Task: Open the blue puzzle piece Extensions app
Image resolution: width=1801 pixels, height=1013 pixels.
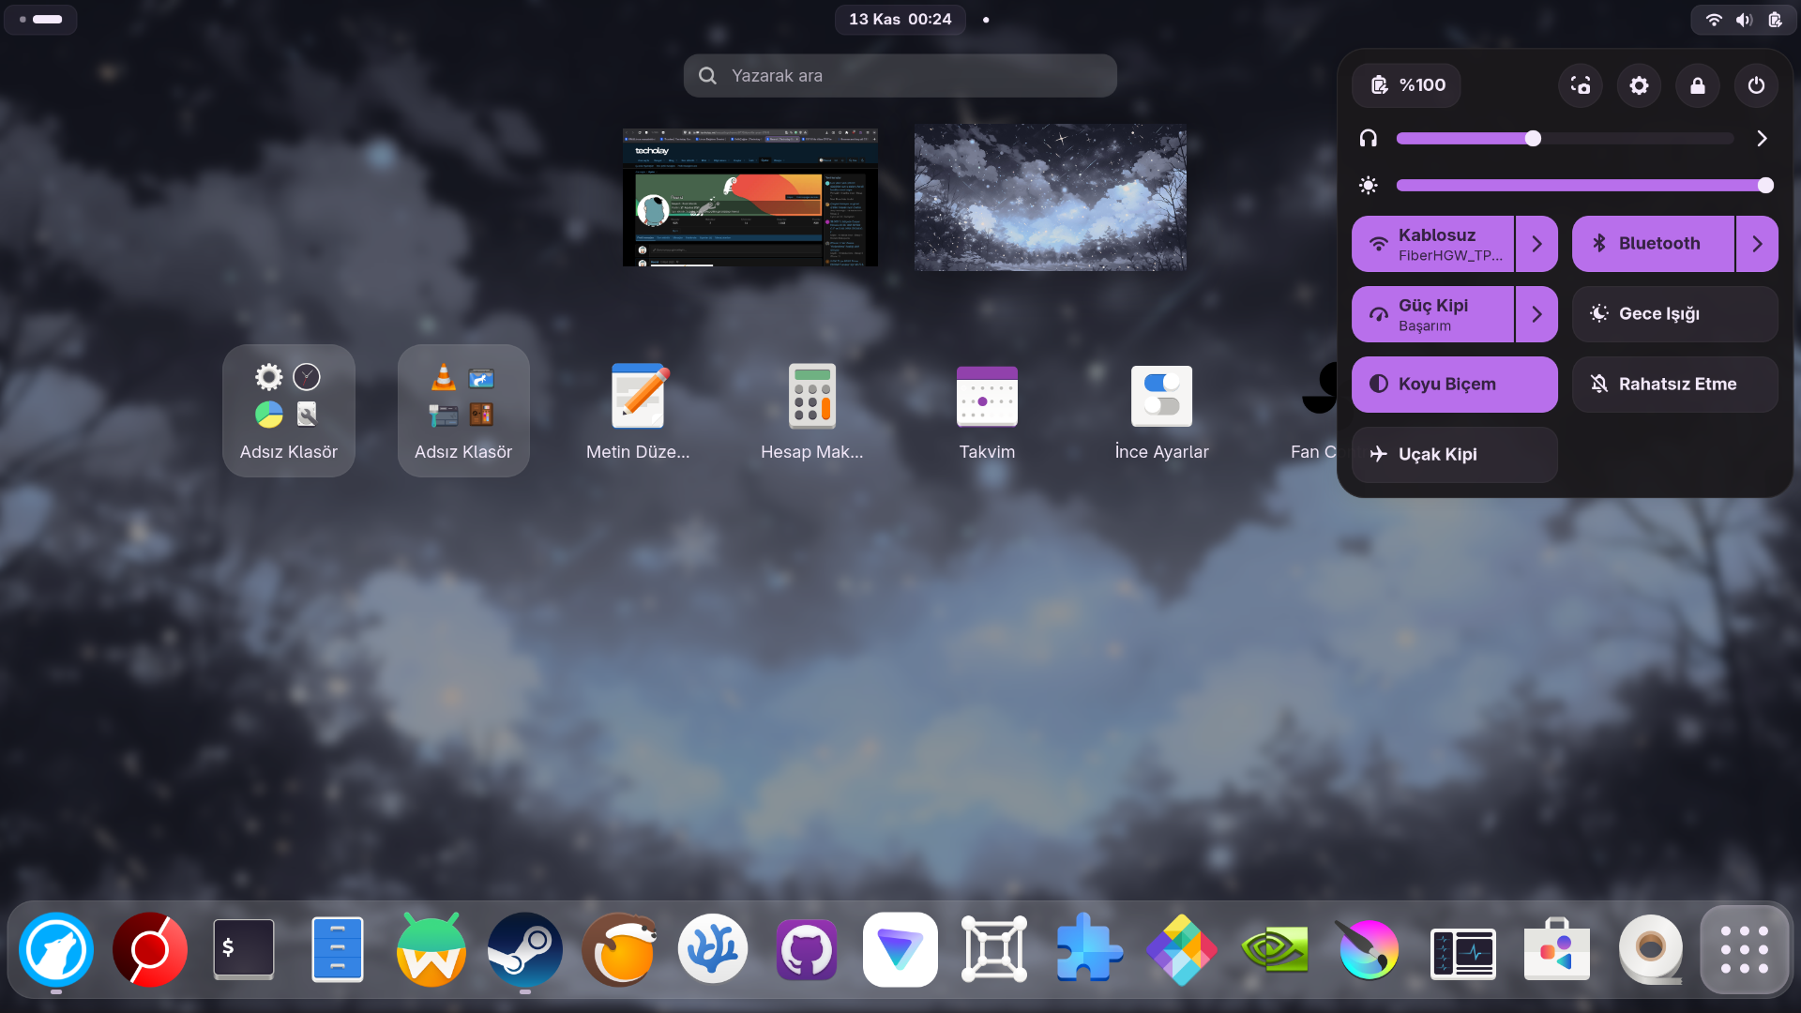Action: [x=1088, y=949]
